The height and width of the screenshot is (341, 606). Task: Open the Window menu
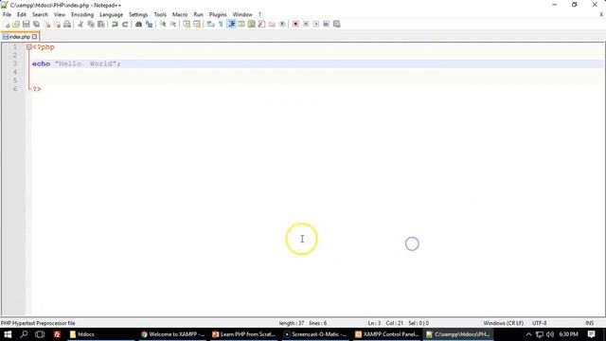click(242, 14)
